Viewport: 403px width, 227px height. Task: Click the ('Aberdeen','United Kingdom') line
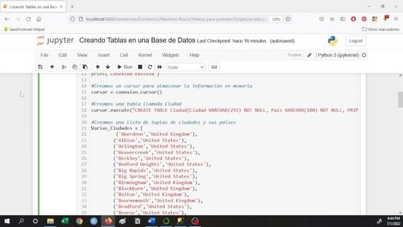point(157,134)
